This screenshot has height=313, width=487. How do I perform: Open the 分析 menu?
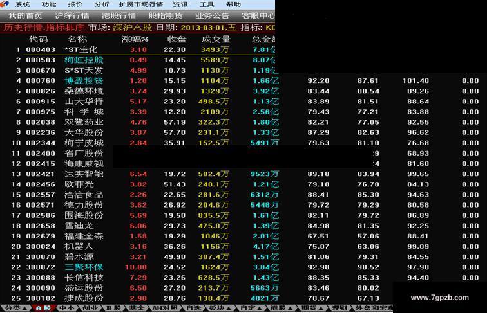coord(102,4)
